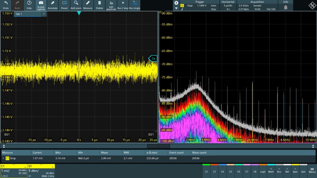Image resolution: width=317 pixels, height=178 pixels.
Task: Click the Delete trash icon
Action: (x=99, y=5)
